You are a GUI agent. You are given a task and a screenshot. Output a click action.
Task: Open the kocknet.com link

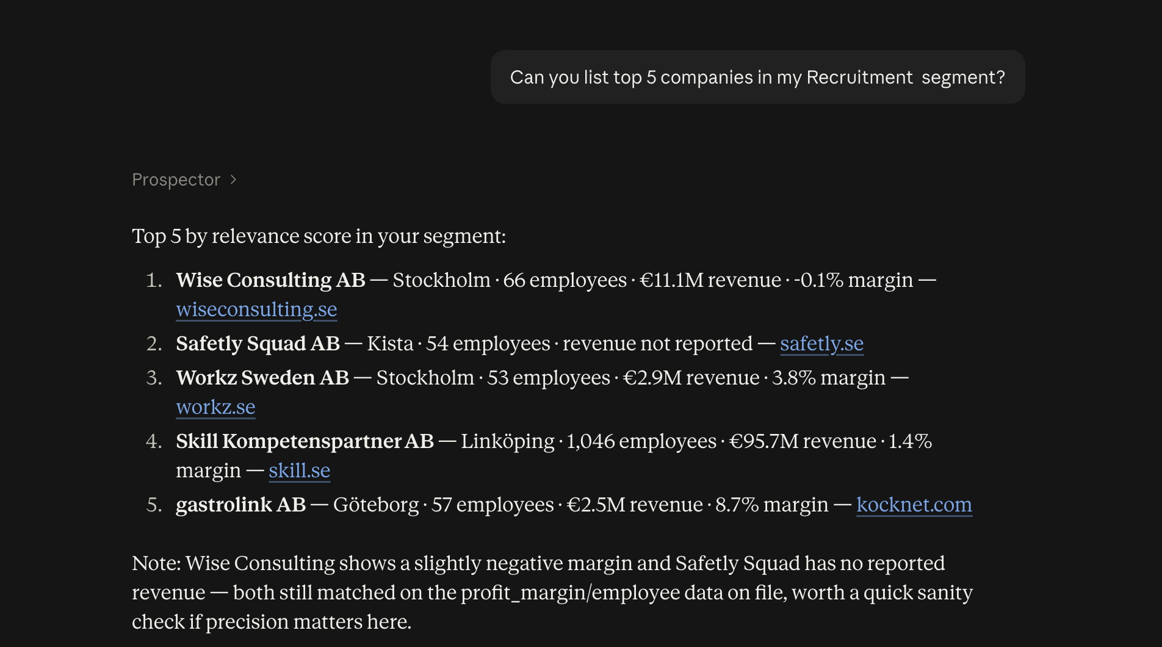coord(914,505)
